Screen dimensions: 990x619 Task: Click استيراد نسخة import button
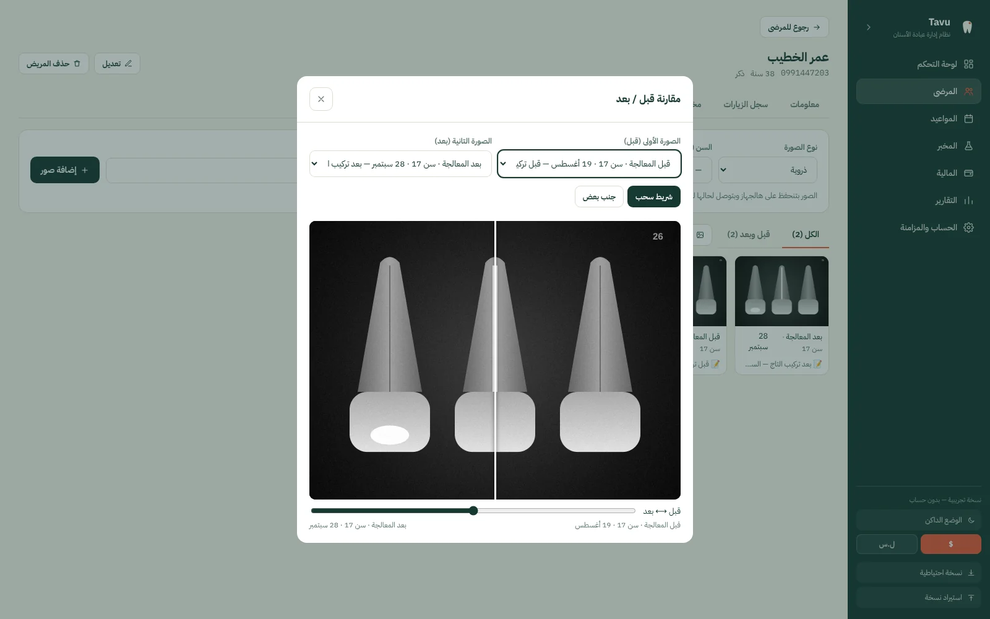[x=919, y=597]
